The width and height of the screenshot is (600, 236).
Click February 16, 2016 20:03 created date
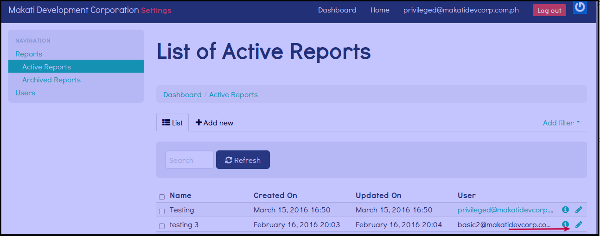click(297, 224)
